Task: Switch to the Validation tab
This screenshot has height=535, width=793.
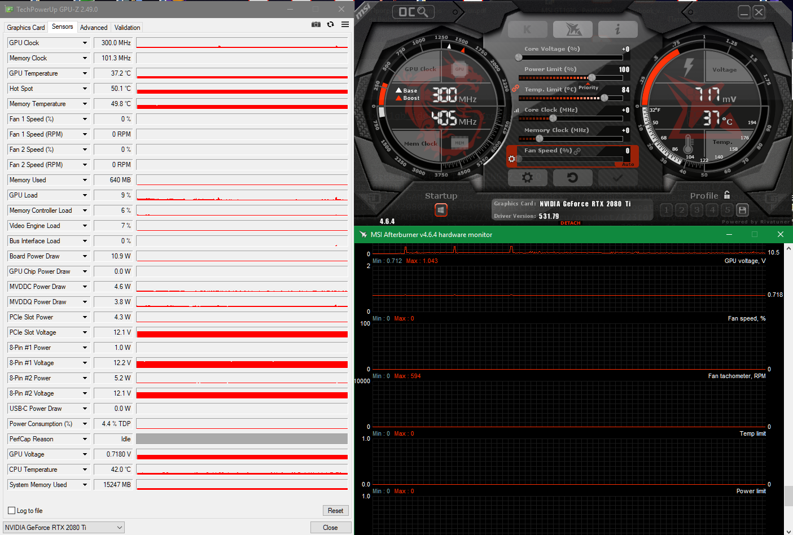Action: tap(128, 28)
